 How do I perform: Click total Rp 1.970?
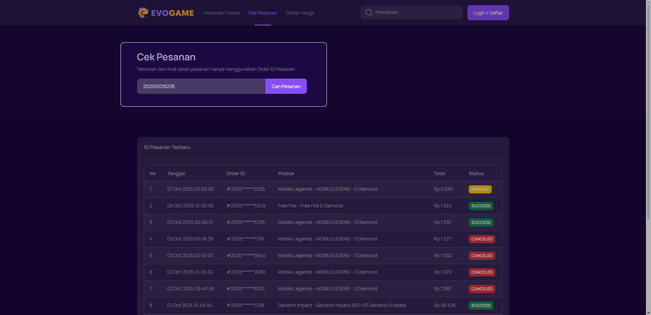tap(443, 272)
